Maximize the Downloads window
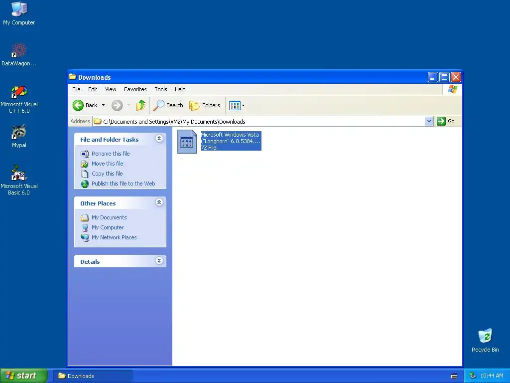Image resolution: width=510 pixels, height=383 pixels. (444, 77)
